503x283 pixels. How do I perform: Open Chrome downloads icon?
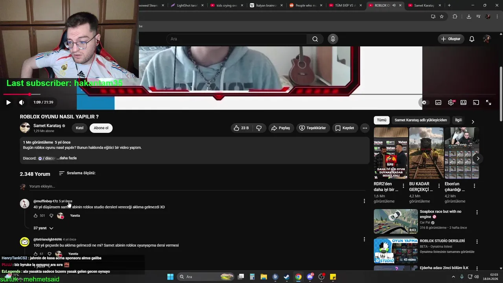pos(469,17)
